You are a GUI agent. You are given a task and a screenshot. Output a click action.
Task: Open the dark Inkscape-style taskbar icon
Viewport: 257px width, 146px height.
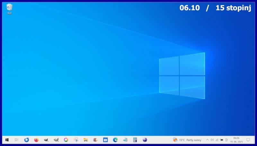(46, 140)
